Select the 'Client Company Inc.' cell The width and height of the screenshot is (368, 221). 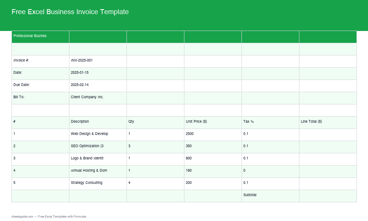tap(98, 97)
